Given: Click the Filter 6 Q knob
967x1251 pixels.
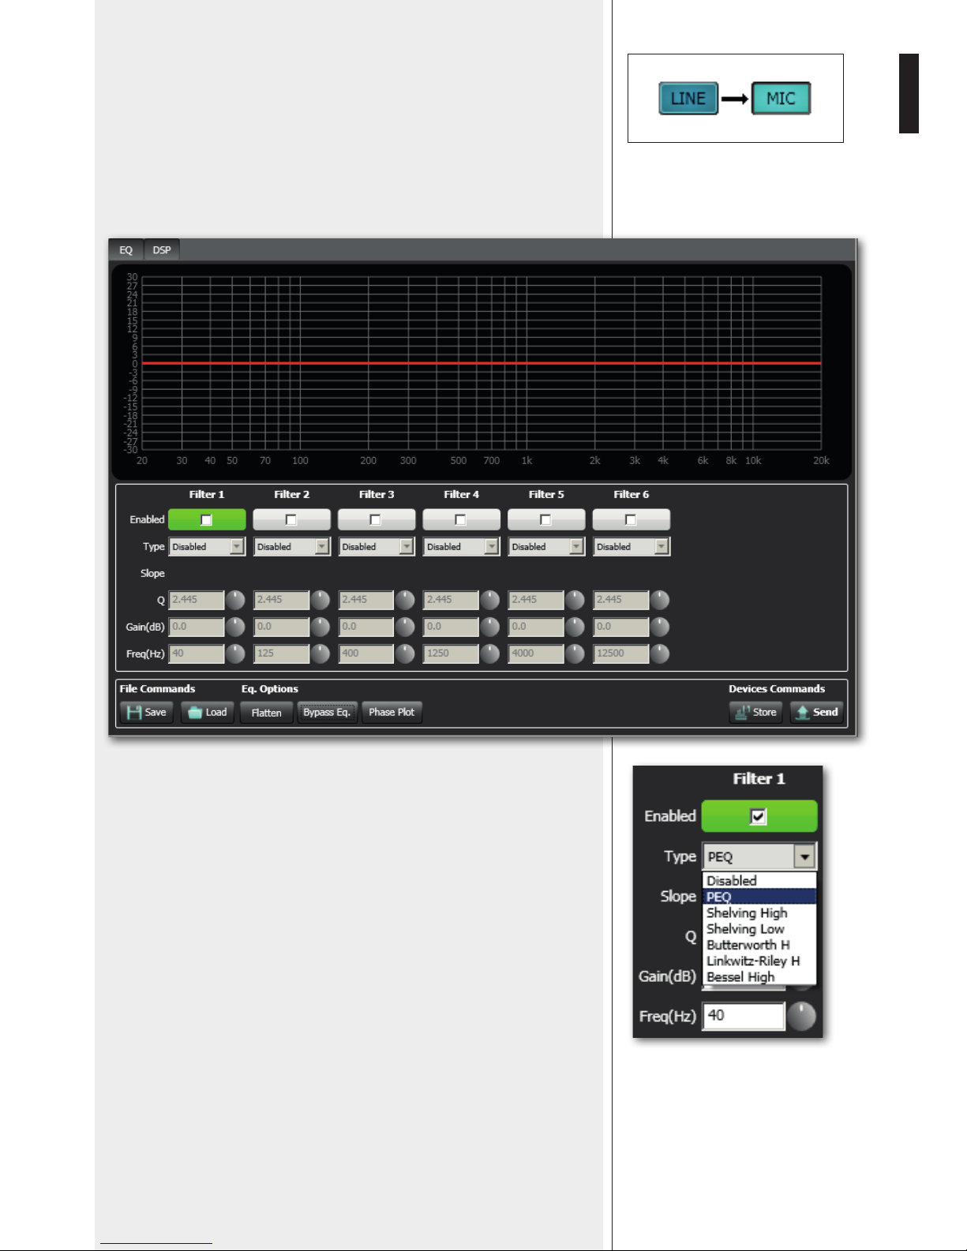Looking at the screenshot, I should pyautogui.click(x=660, y=600).
